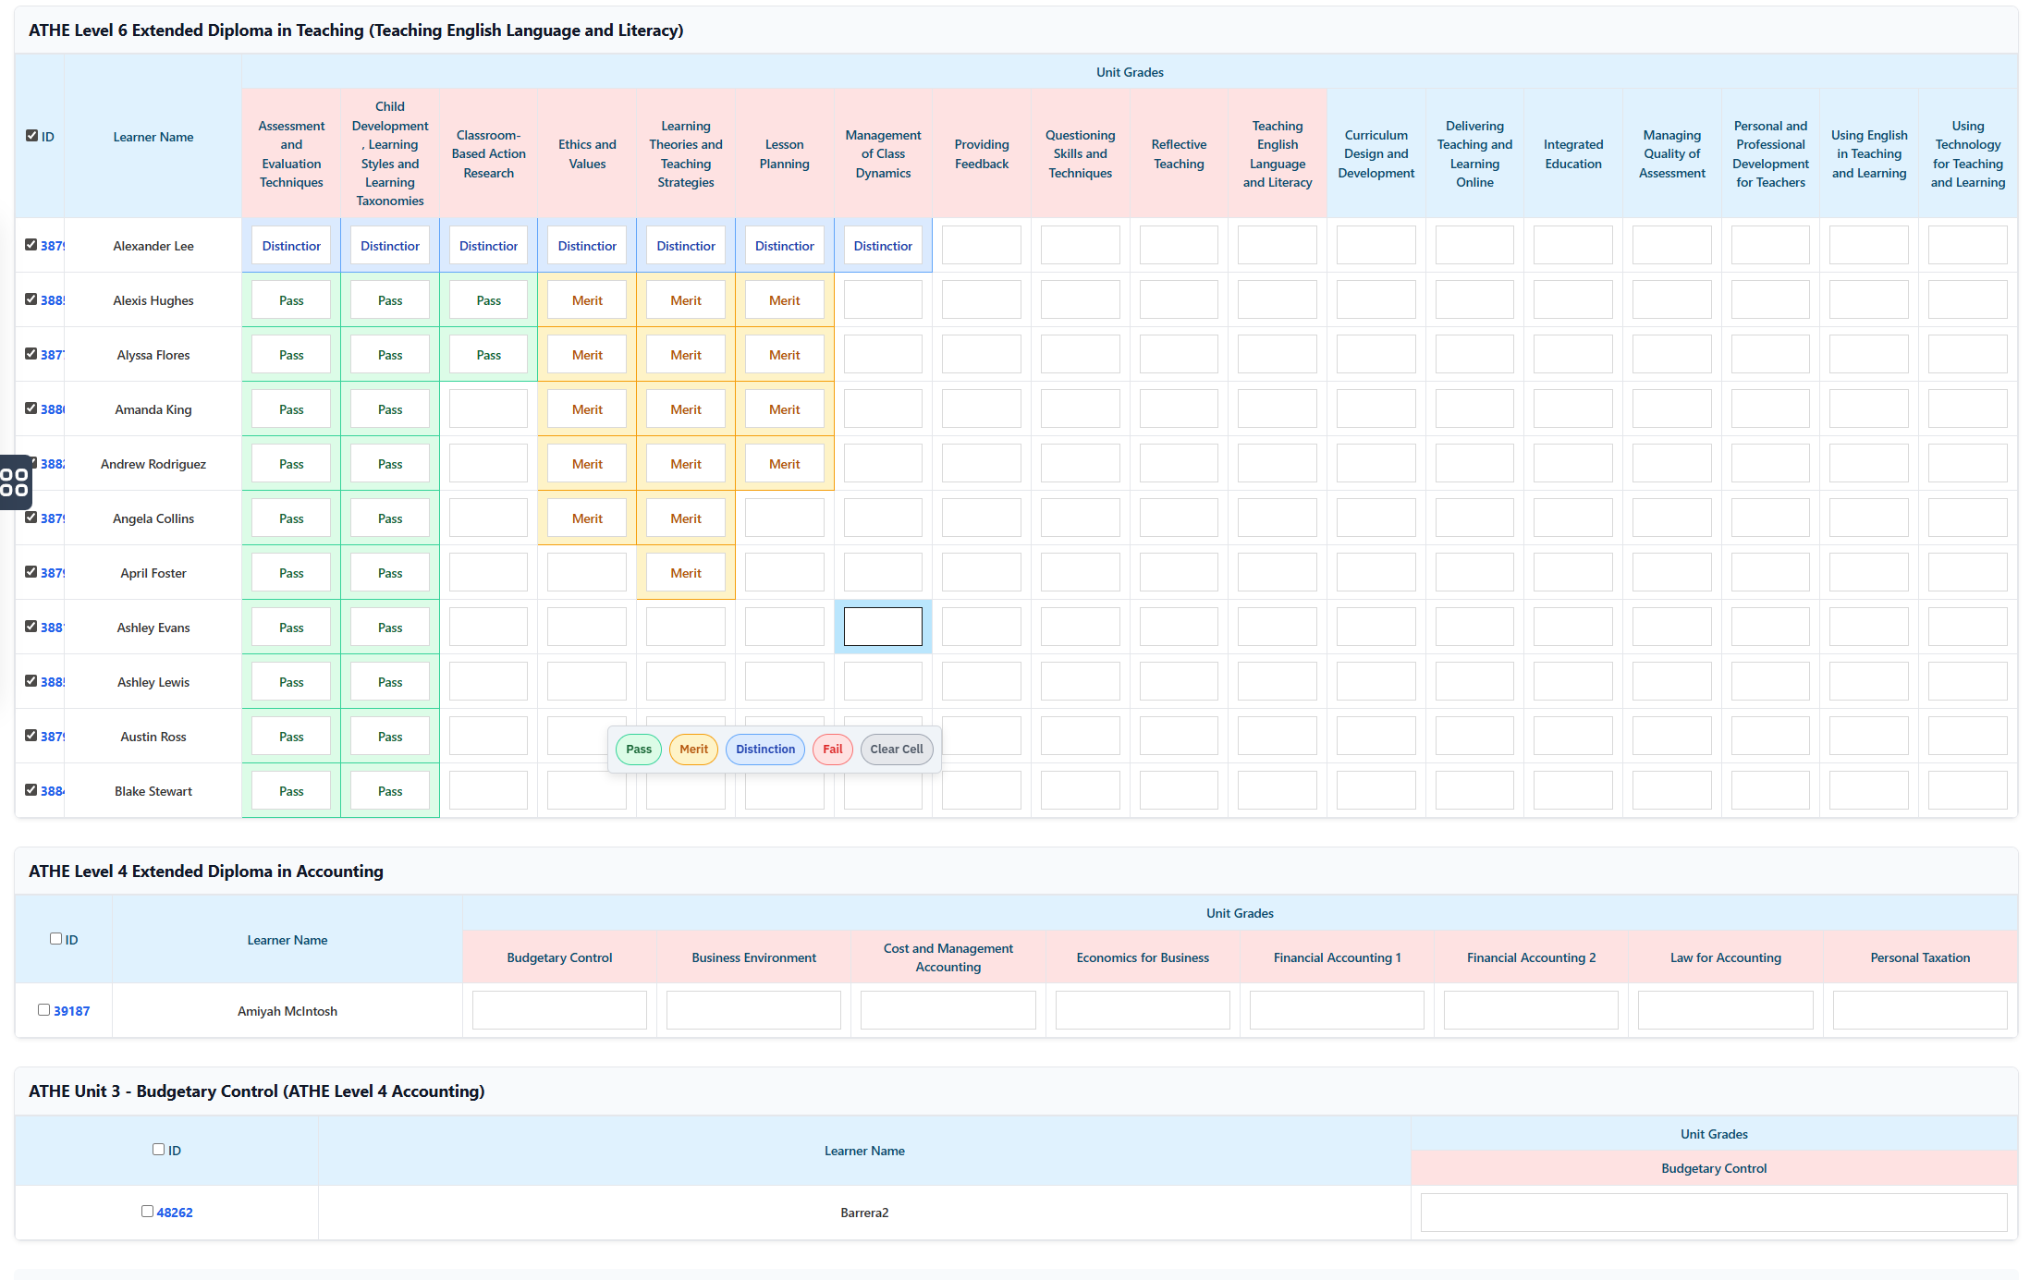Viewport: 2030px width, 1280px height.
Task: Select Ashley Evans' Management of Class Dynamics cell
Action: [x=882, y=626]
